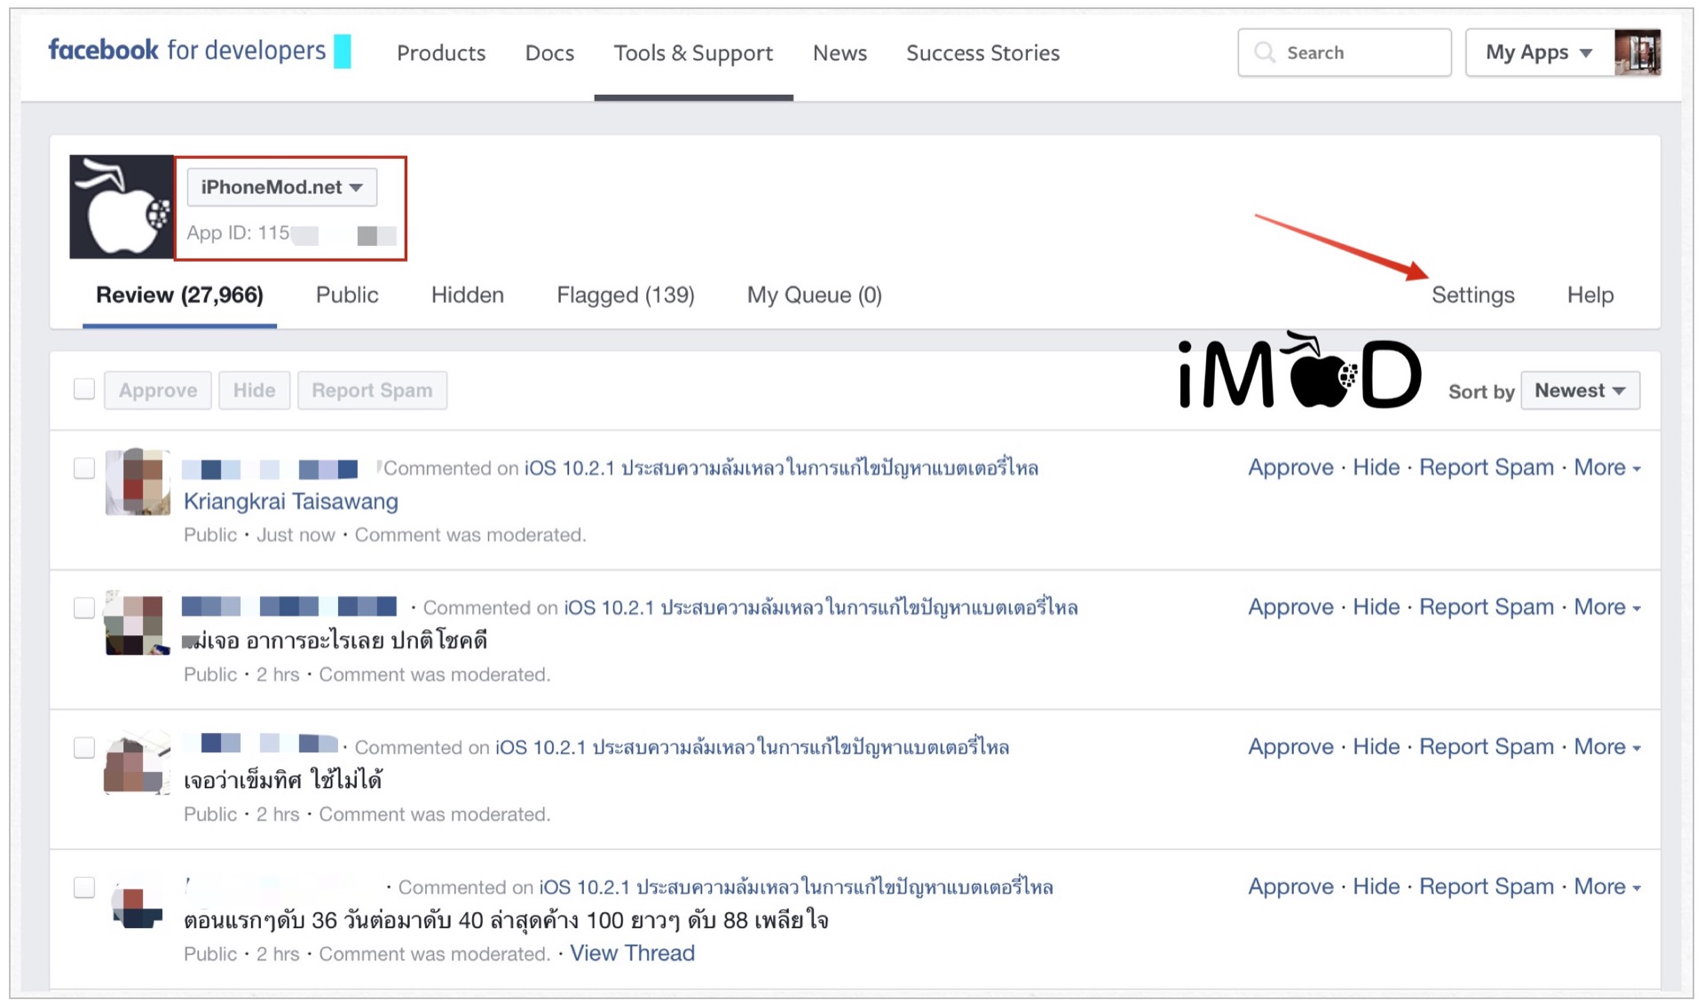The image size is (1704, 1008).
Task: Click avatar of third comment's author
Action: pyautogui.click(x=138, y=762)
